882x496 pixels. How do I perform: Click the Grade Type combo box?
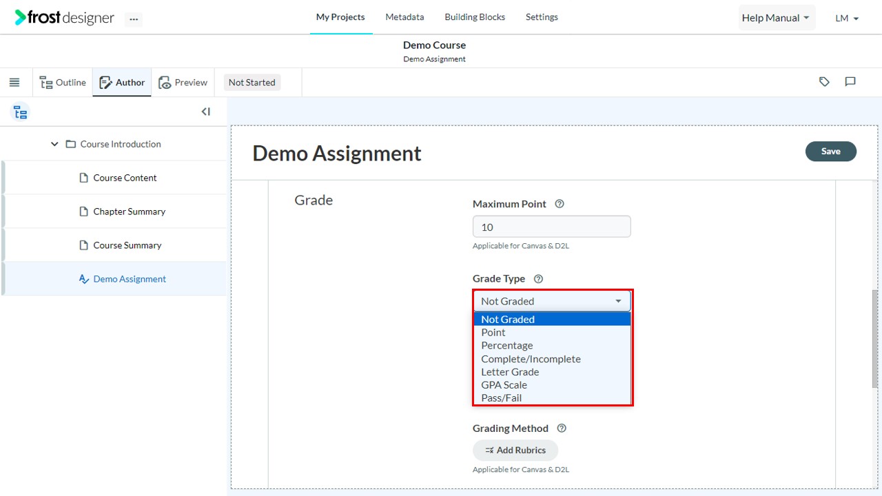coord(552,301)
